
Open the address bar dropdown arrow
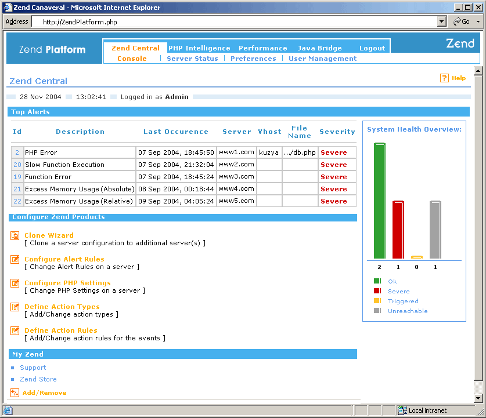[441, 21]
